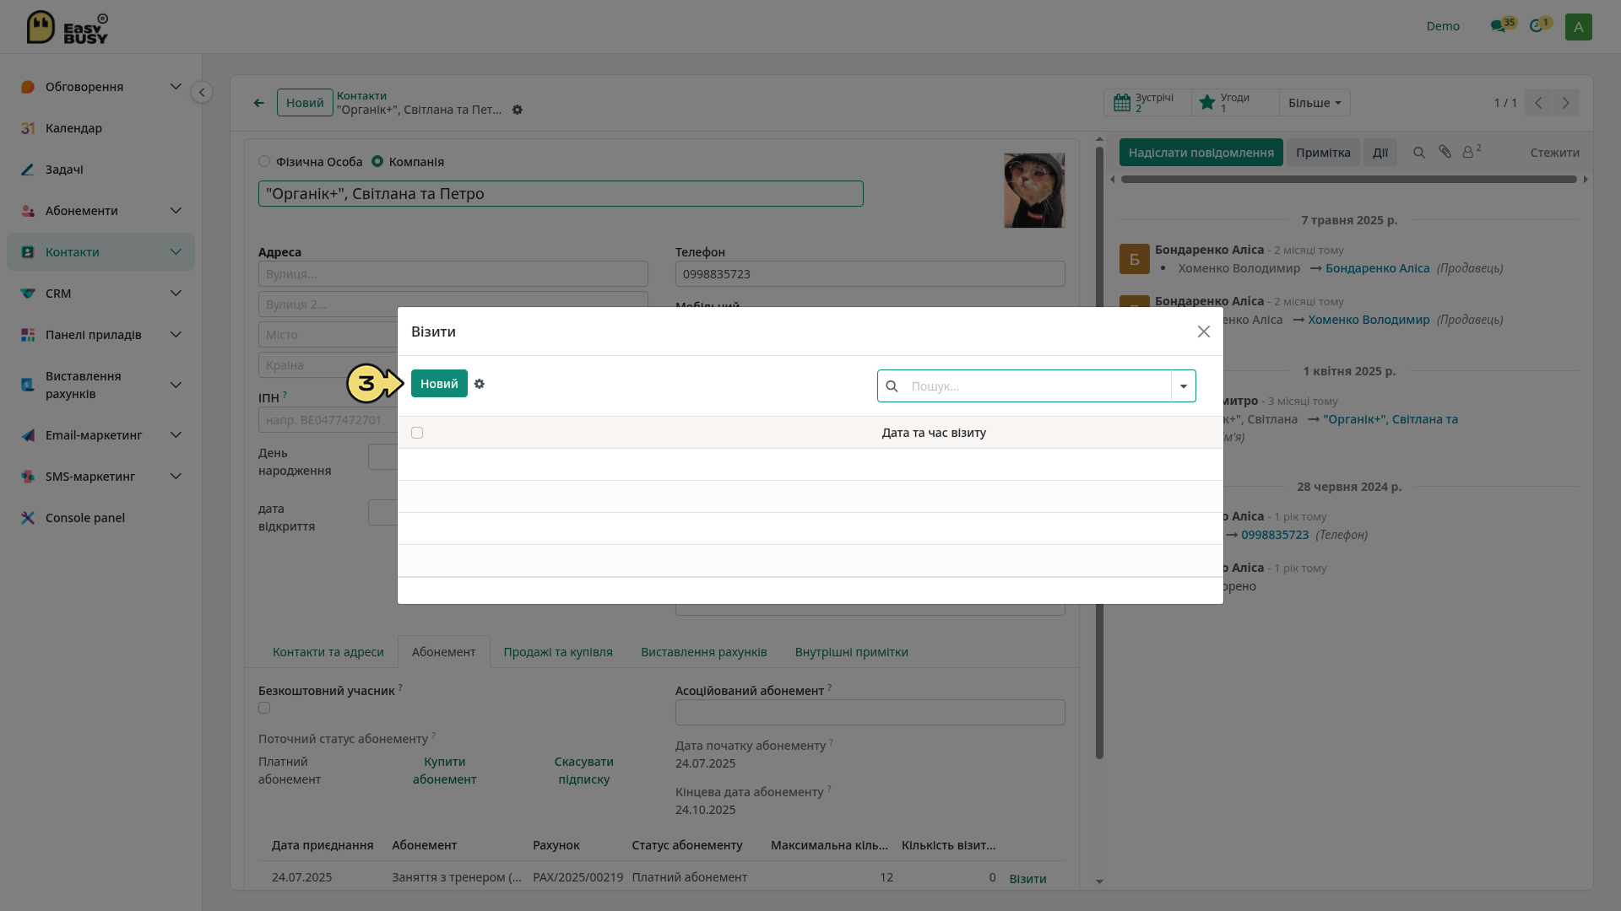This screenshot has width=1621, height=911.
Task: Attach a file via paperclip icon
Action: [x=1445, y=152]
